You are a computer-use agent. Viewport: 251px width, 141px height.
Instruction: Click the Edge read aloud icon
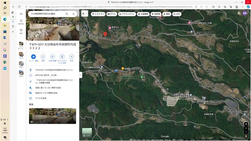(x=201, y=7)
